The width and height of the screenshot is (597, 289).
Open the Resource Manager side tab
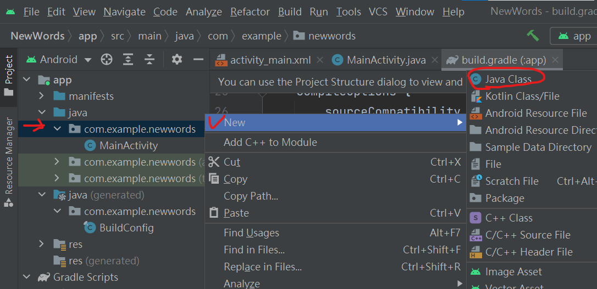tap(8, 162)
